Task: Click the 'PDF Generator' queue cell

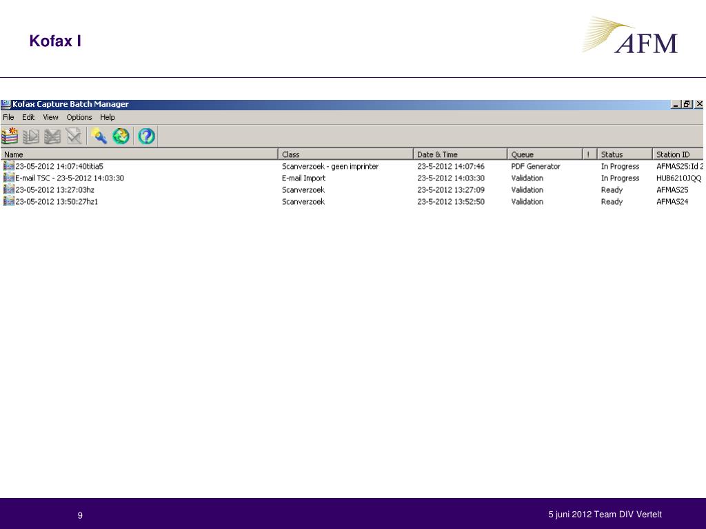Action: [535, 167]
